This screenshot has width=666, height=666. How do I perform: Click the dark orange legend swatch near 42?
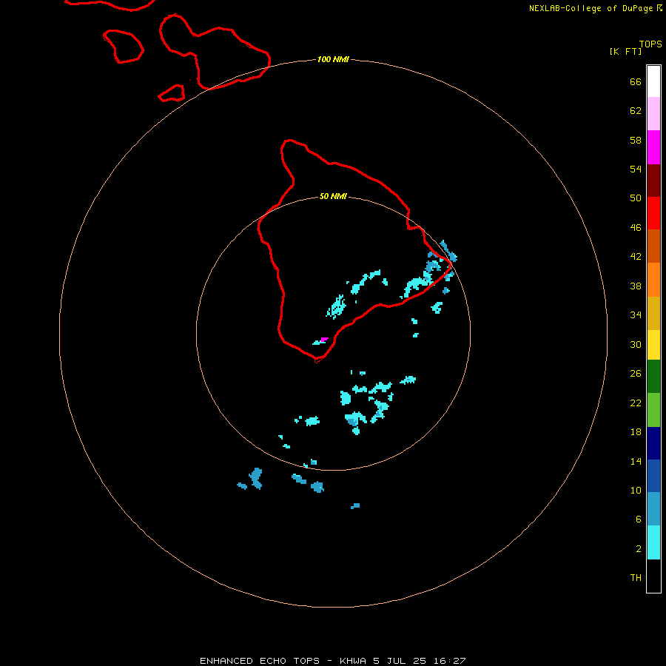pyautogui.click(x=653, y=246)
